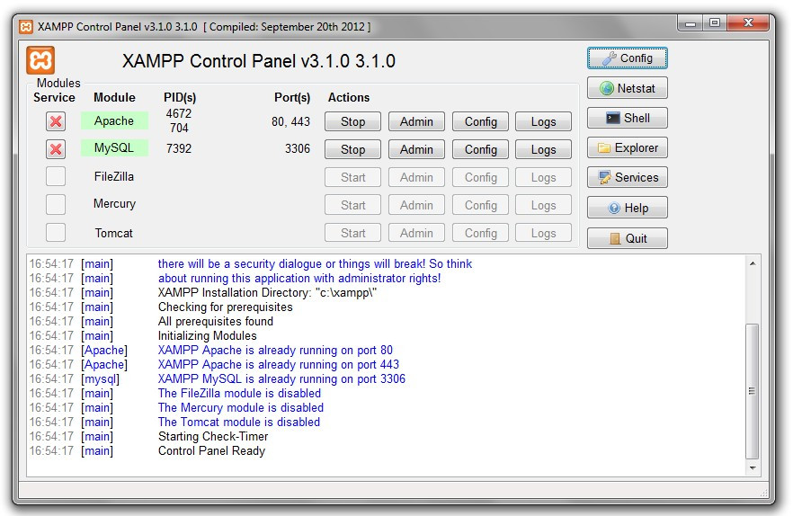Open MySQL Config
The image size is (793, 516).
pyautogui.click(x=480, y=149)
